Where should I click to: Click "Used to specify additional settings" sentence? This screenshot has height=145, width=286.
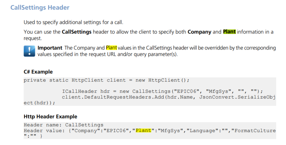click(73, 23)
